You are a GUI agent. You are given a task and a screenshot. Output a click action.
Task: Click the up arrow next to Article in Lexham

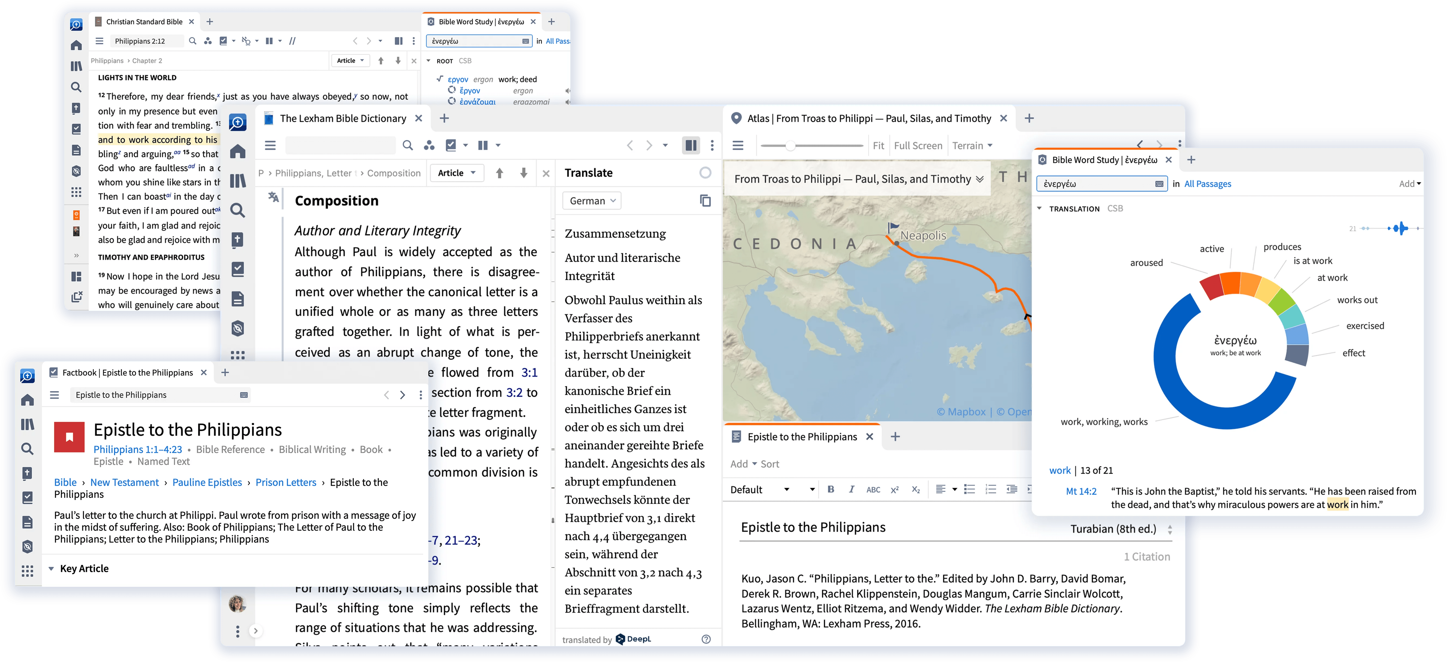499,173
